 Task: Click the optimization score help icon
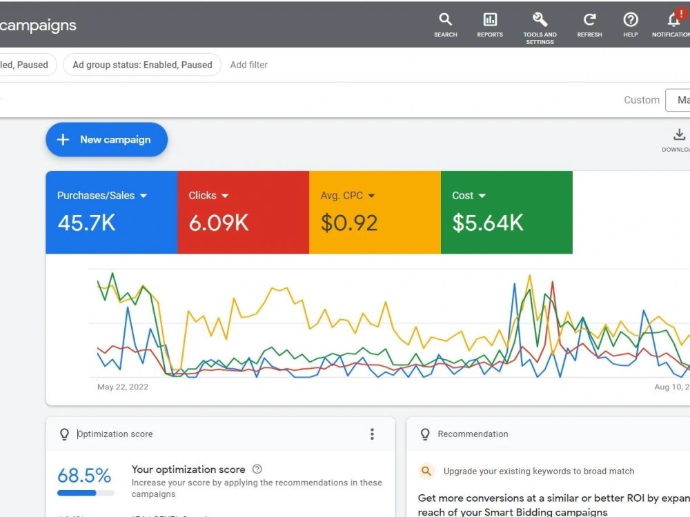pyautogui.click(x=257, y=469)
